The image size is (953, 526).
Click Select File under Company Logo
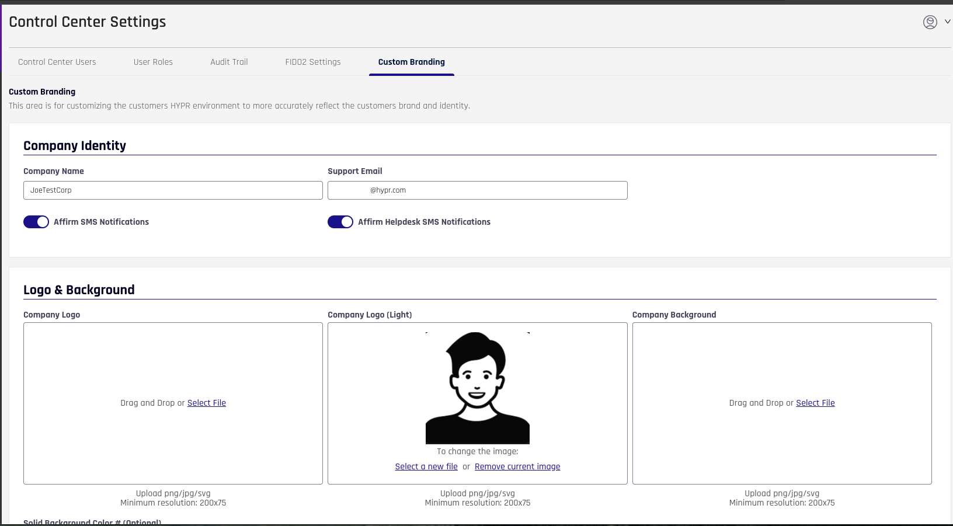206,403
